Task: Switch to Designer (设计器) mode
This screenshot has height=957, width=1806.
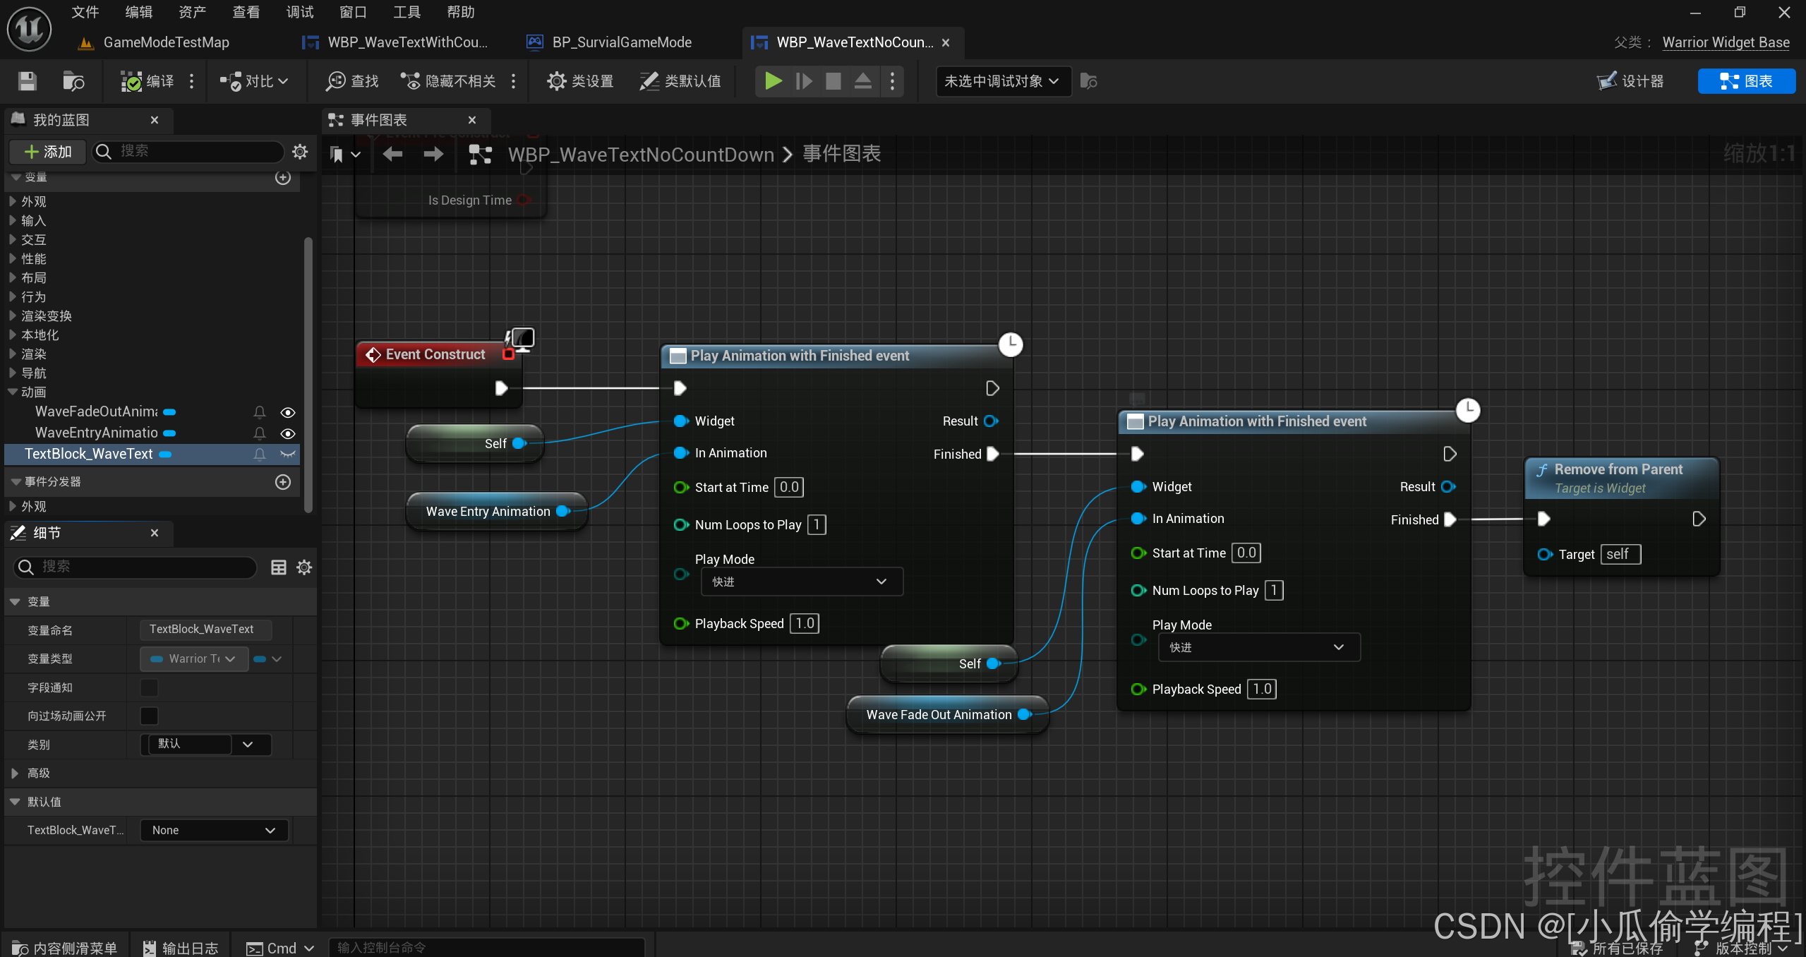Action: [x=1631, y=81]
